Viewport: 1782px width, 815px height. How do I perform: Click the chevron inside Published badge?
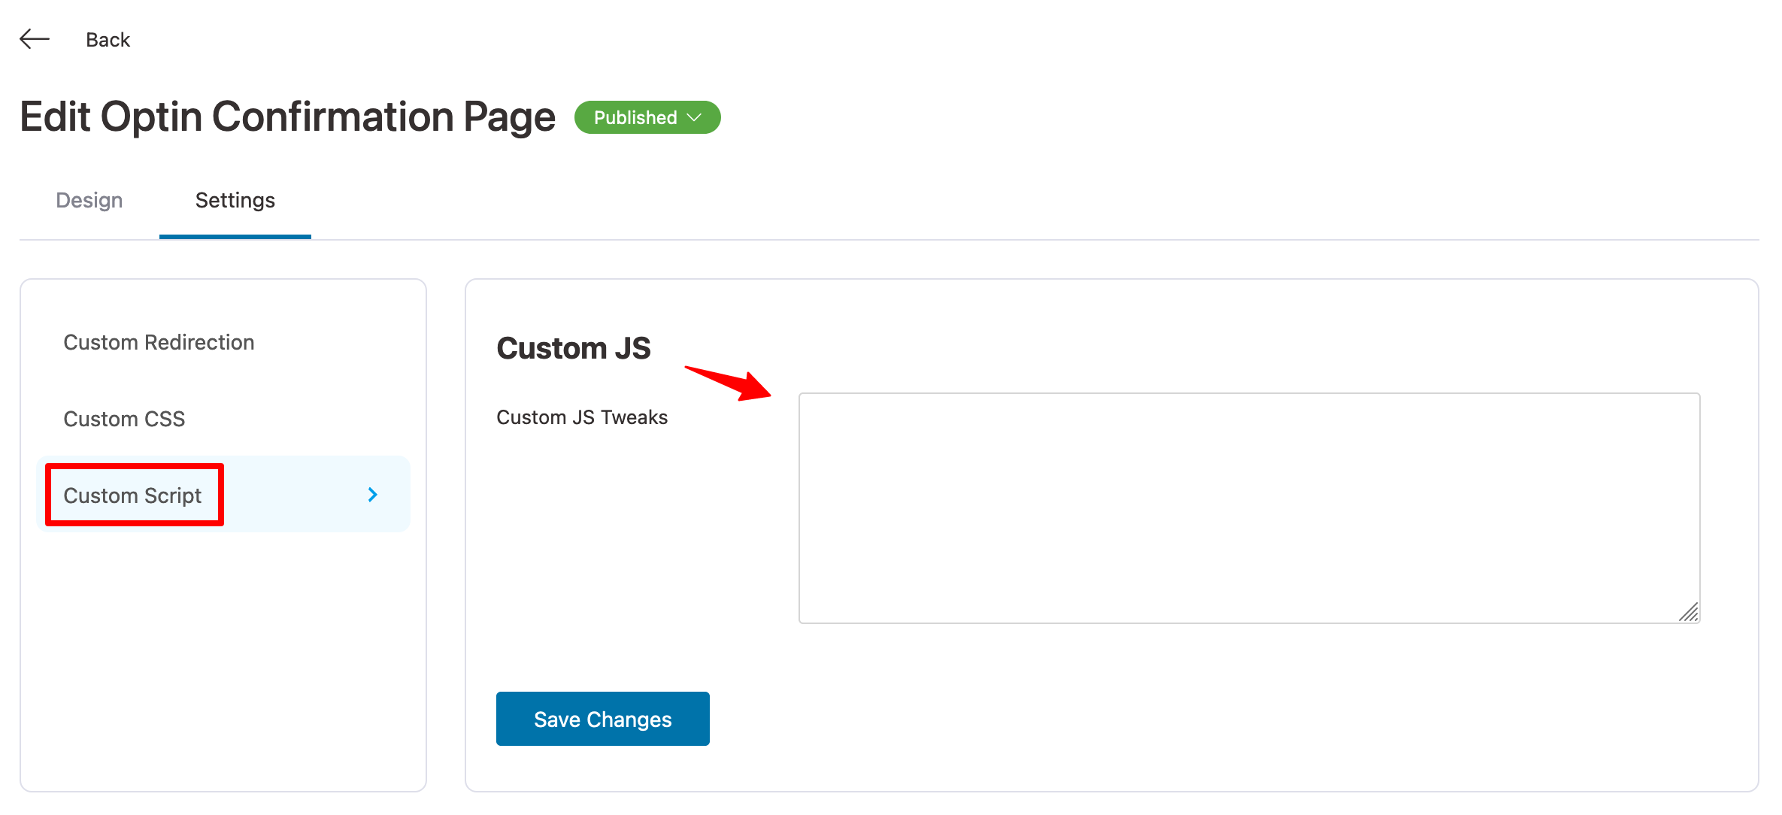tap(696, 118)
